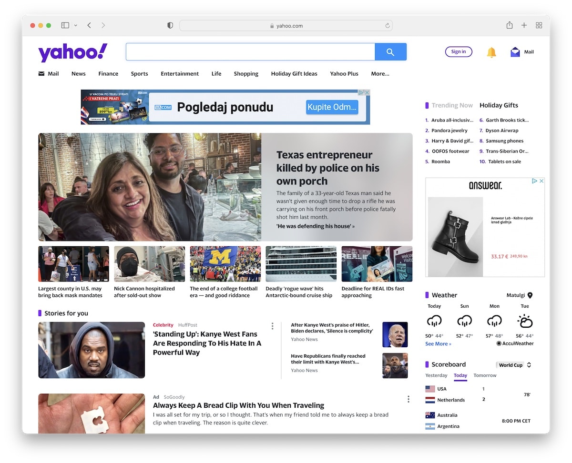This screenshot has height=463, width=572.
Task: Change league via the World Cup selector
Action: [x=513, y=365]
